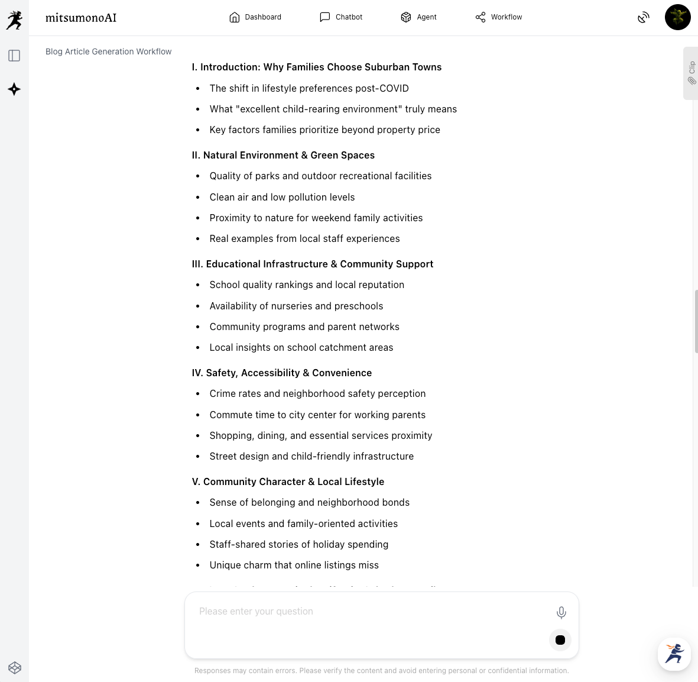Click the house icon beside Dashboard
Image resolution: width=698 pixels, height=682 pixels.
click(x=235, y=17)
